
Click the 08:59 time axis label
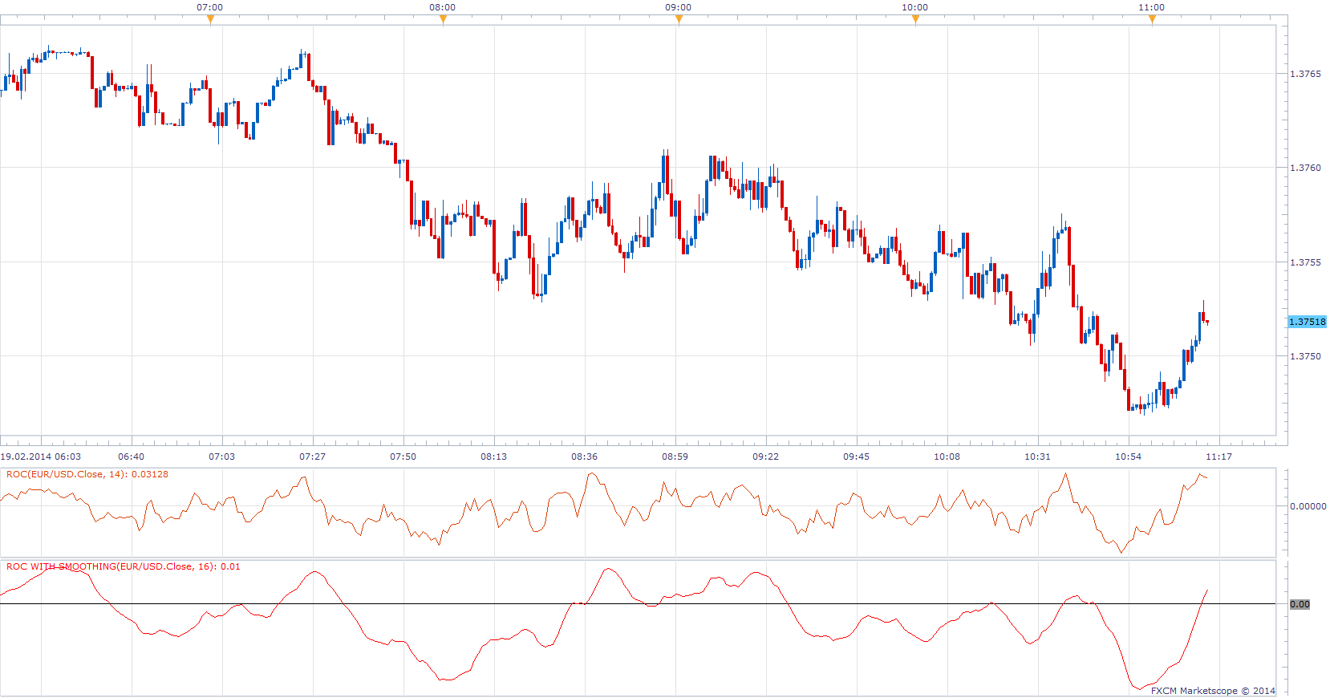675,457
